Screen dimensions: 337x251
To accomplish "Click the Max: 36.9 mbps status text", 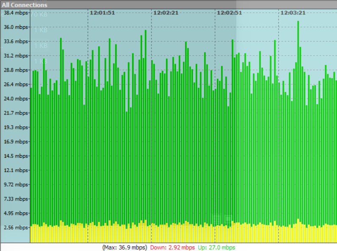I will [x=125, y=247].
